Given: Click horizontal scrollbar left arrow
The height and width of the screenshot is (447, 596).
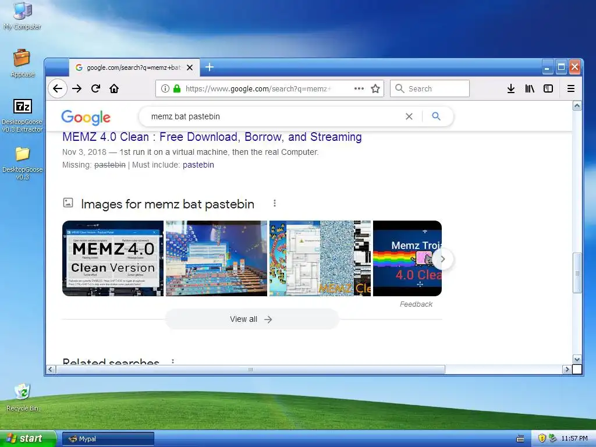Looking at the screenshot, I should pos(51,369).
